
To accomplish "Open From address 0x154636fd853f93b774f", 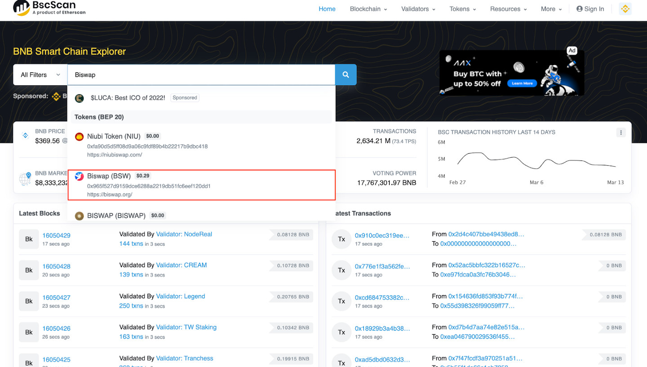I will pyautogui.click(x=486, y=296).
